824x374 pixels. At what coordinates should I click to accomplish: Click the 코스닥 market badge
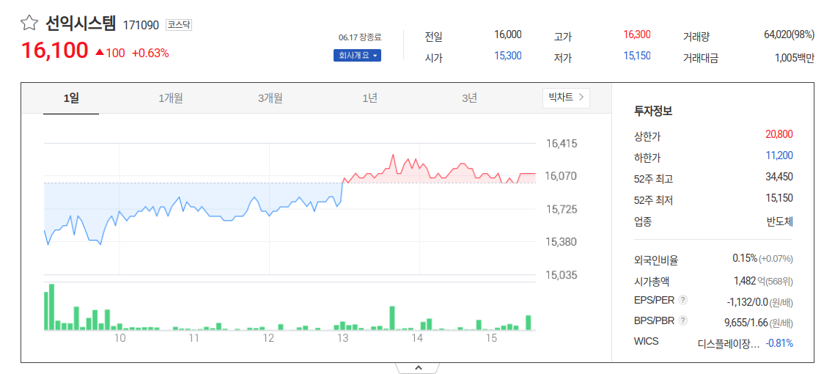179,25
